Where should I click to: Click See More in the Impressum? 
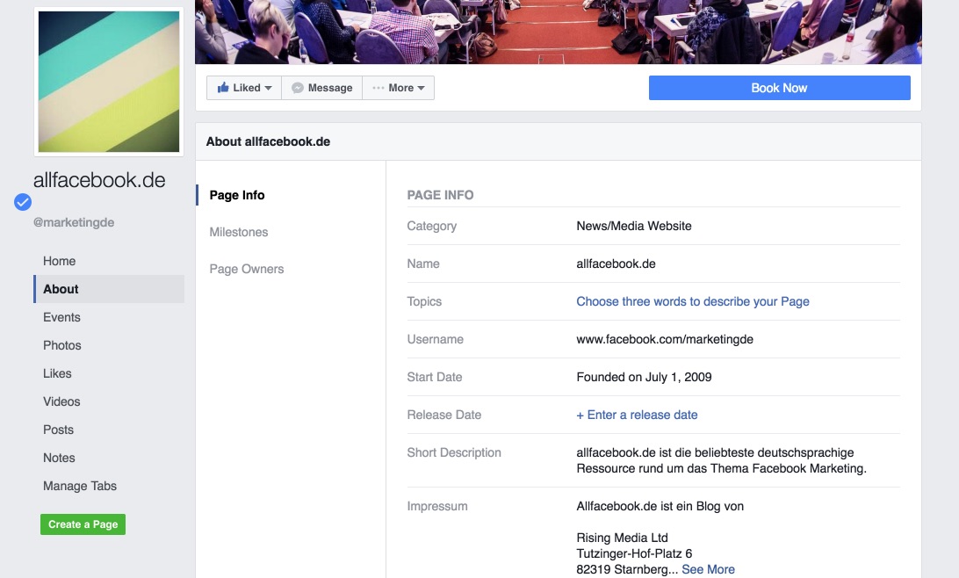(x=708, y=569)
